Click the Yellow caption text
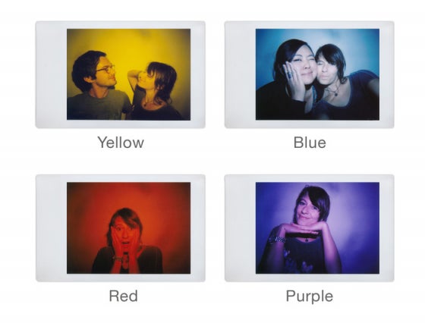The width and height of the screenshot is (425, 323). pos(121,143)
